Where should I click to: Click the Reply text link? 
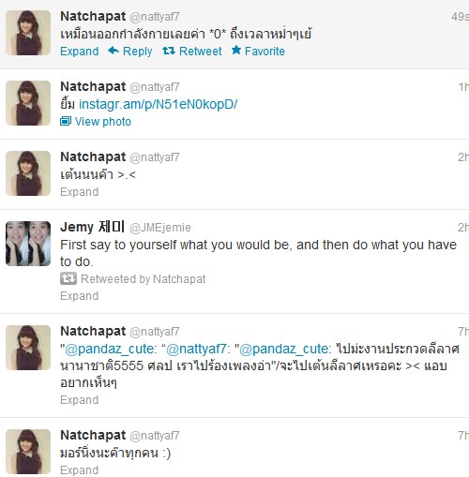pyautogui.click(x=138, y=52)
